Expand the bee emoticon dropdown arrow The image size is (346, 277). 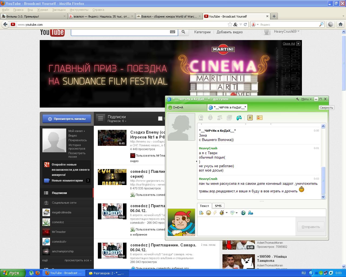coord(227,213)
